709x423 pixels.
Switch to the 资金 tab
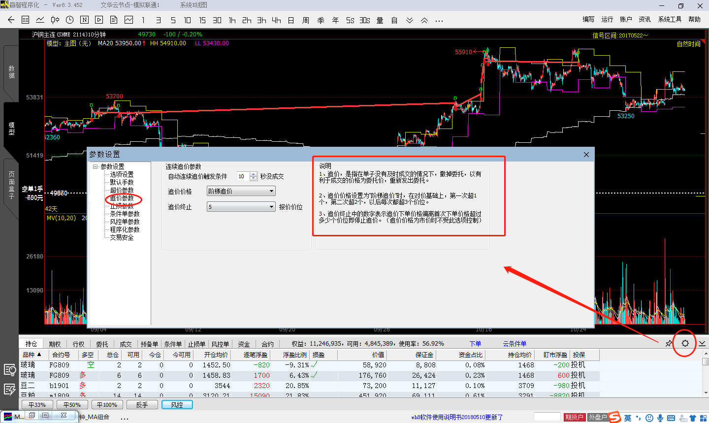point(244,344)
